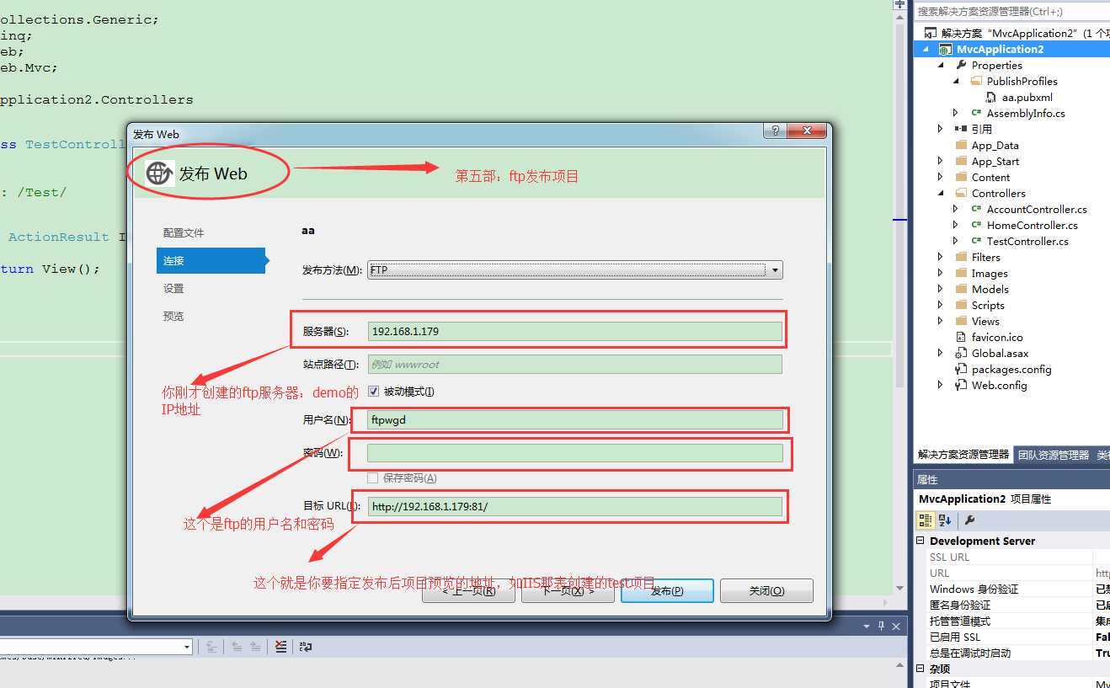Click the 站点路径 input field
The width and height of the screenshot is (1110, 688).
pos(575,365)
